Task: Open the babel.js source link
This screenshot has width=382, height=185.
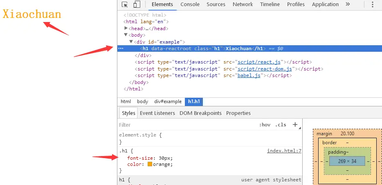Action: point(249,75)
